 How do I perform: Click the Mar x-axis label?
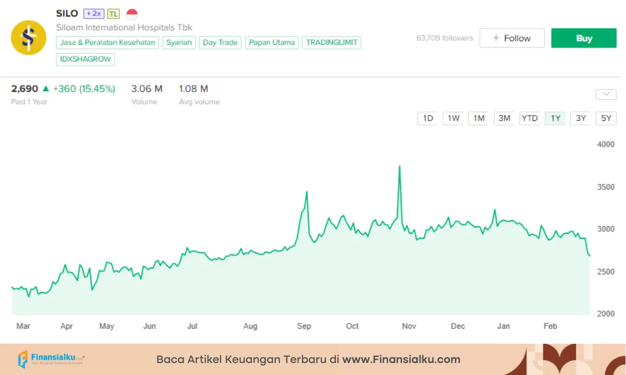pos(23,326)
